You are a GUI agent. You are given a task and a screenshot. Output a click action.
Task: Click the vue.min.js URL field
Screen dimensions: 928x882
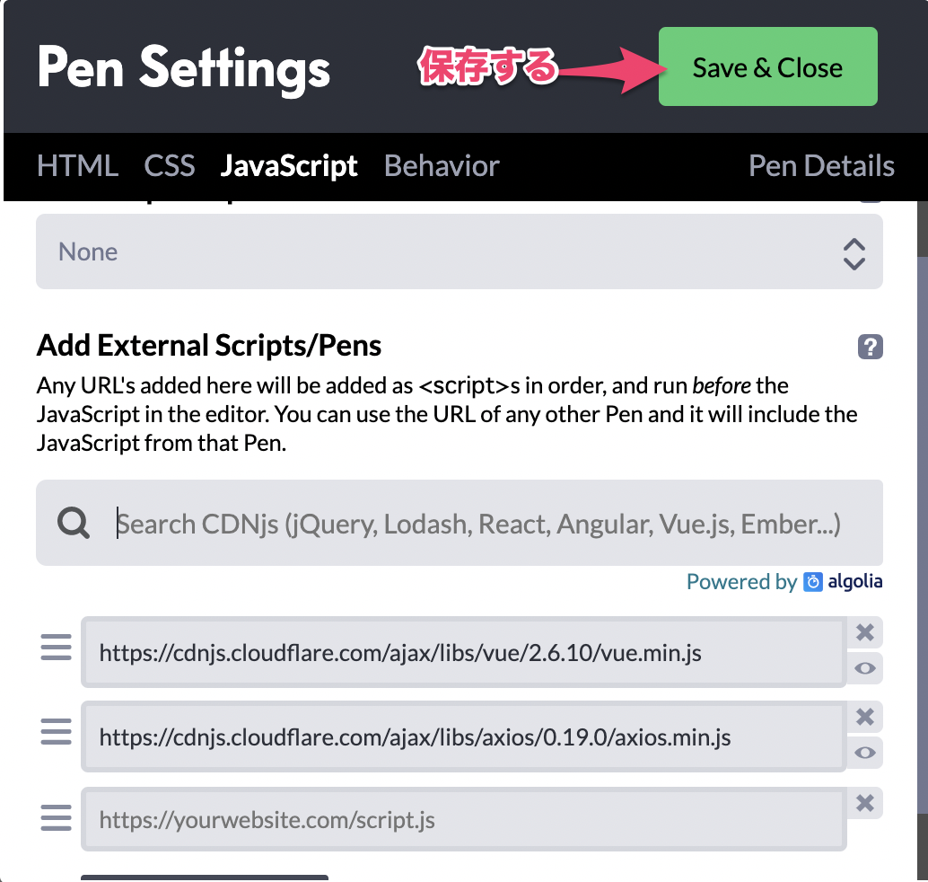click(x=463, y=652)
